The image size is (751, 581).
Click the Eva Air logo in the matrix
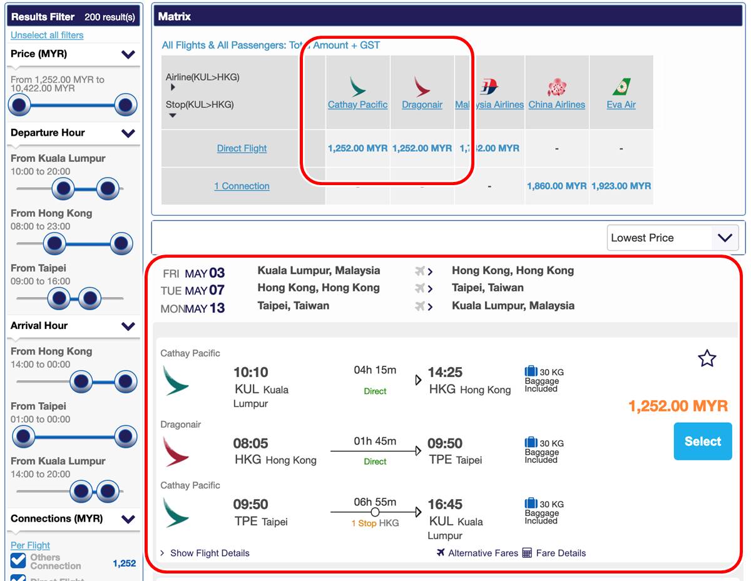(621, 87)
